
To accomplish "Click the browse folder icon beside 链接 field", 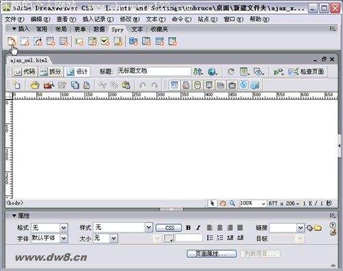I will point(318,228).
